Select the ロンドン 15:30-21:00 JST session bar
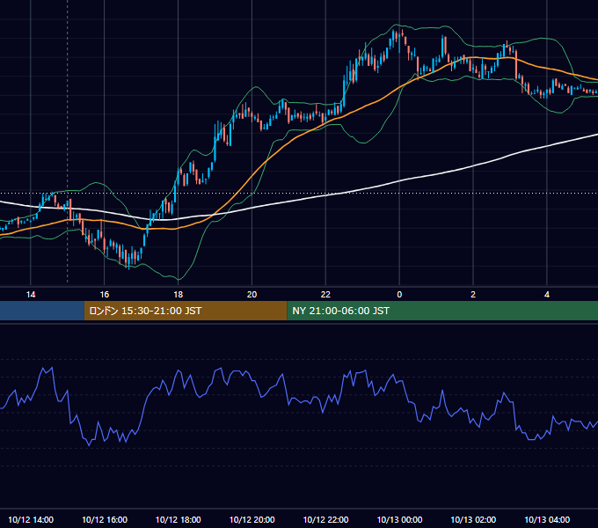The image size is (598, 528). click(186, 311)
